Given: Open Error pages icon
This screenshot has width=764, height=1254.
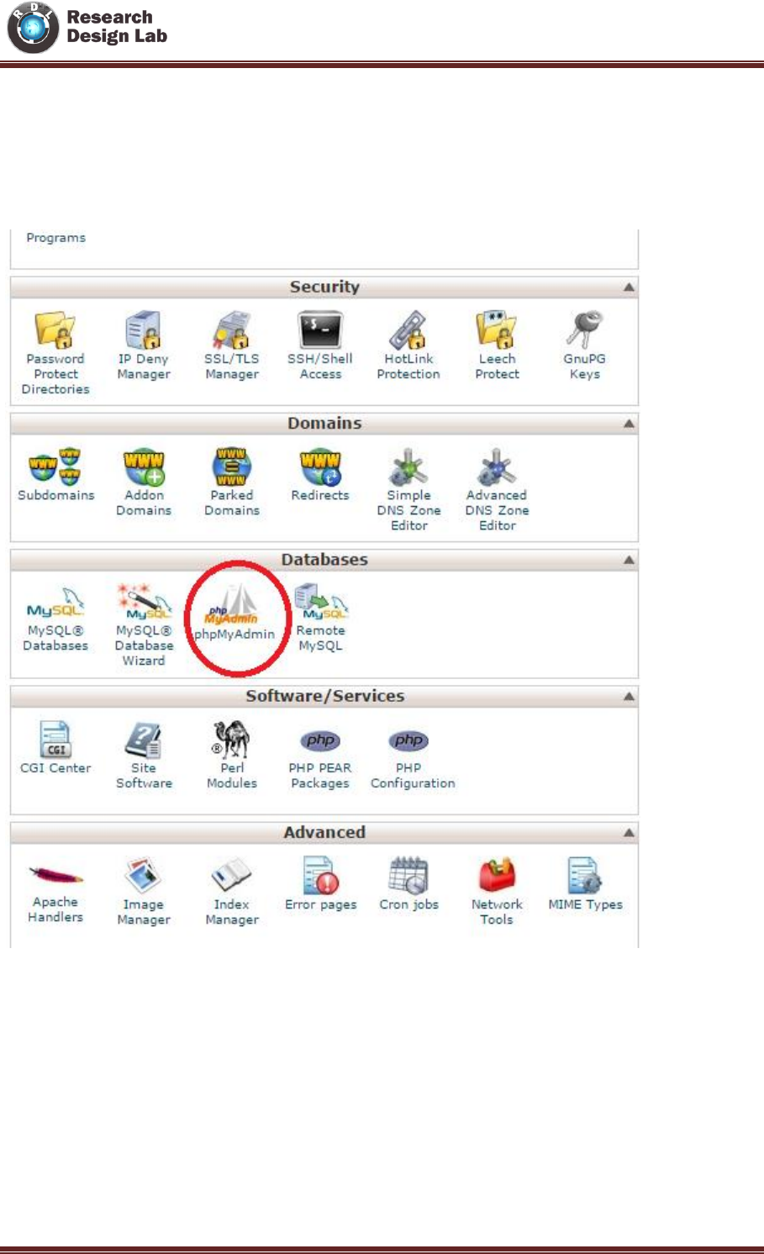Looking at the screenshot, I should click(x=320, y=876).
